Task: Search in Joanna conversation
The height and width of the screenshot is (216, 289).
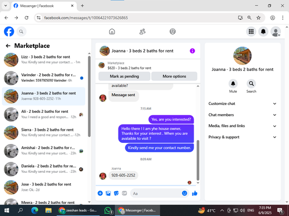Action: 251,84
